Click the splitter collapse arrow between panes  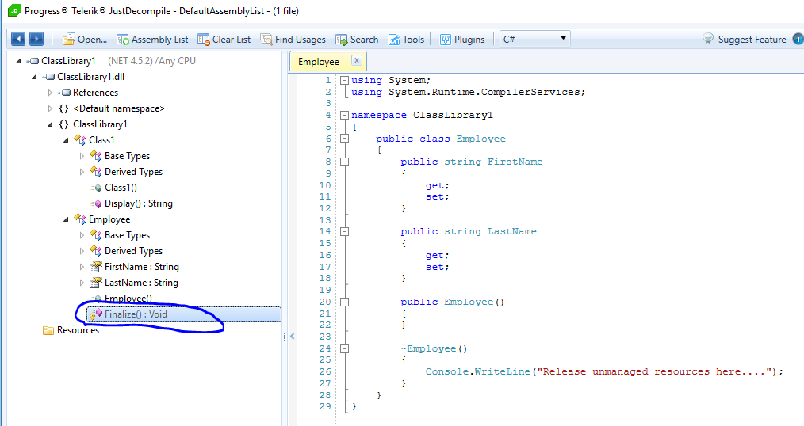293,337
